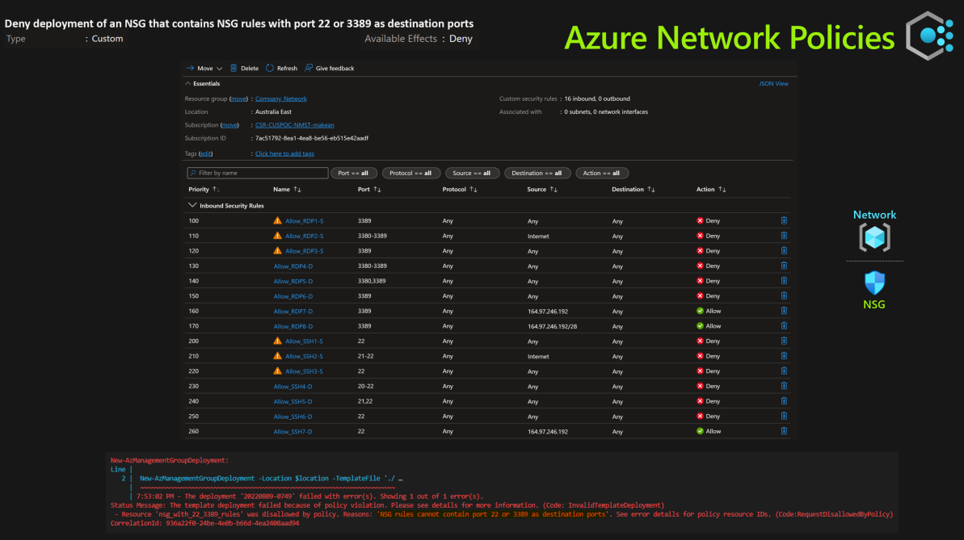Delete rule Allow_RDP6-D via trash icon
The width and height of the screenshot is (964, 540).
784,295
